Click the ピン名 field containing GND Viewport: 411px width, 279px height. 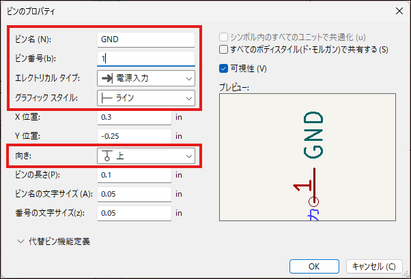coord(146,39)
